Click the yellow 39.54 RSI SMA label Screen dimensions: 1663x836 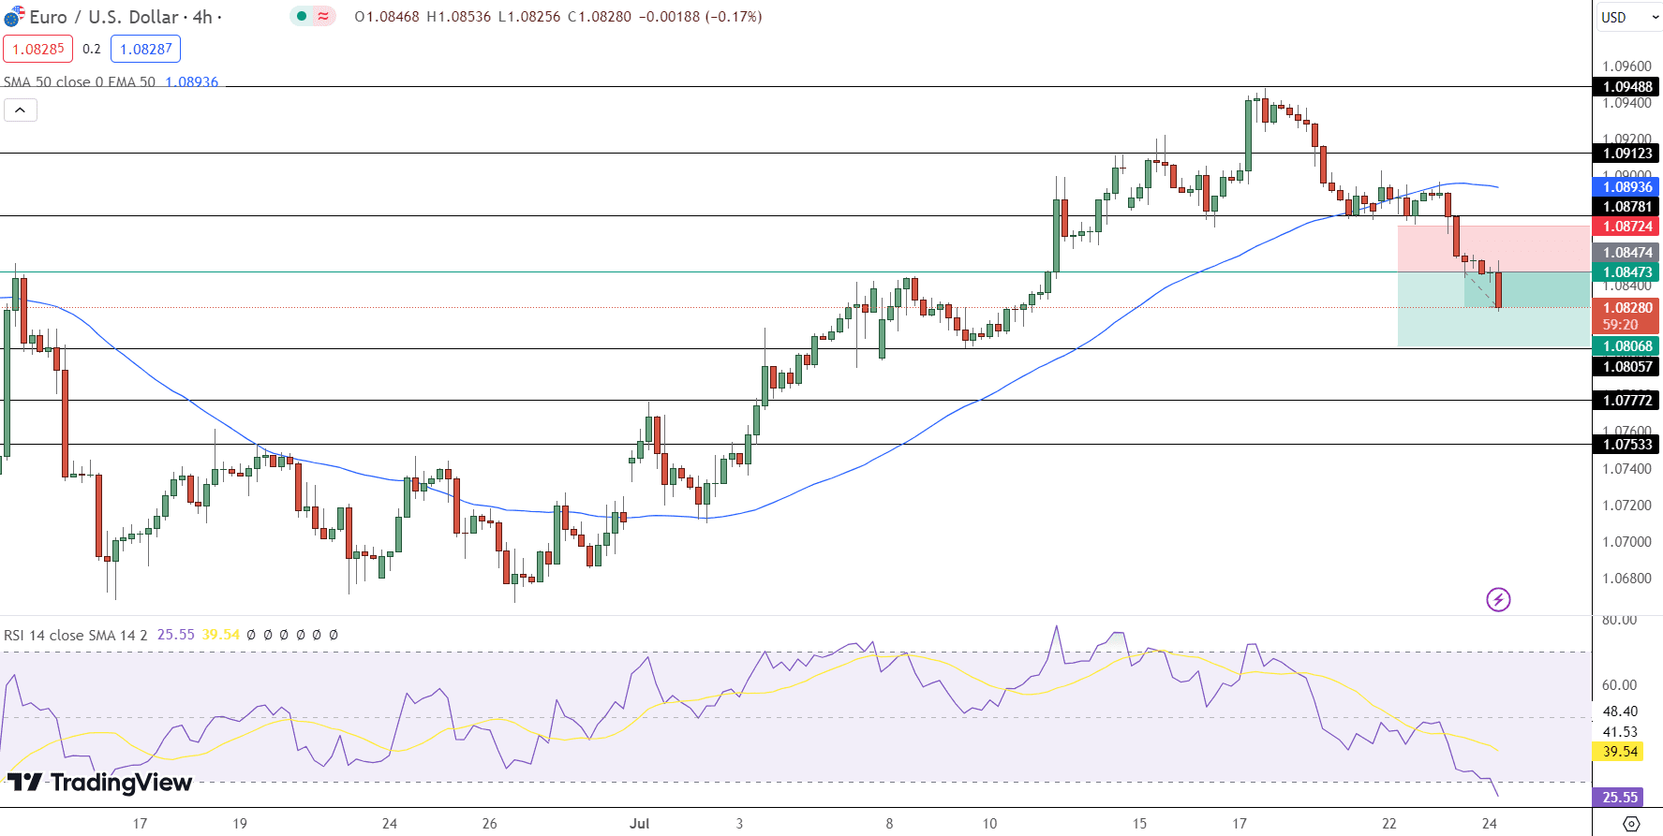click(1618, 752)
